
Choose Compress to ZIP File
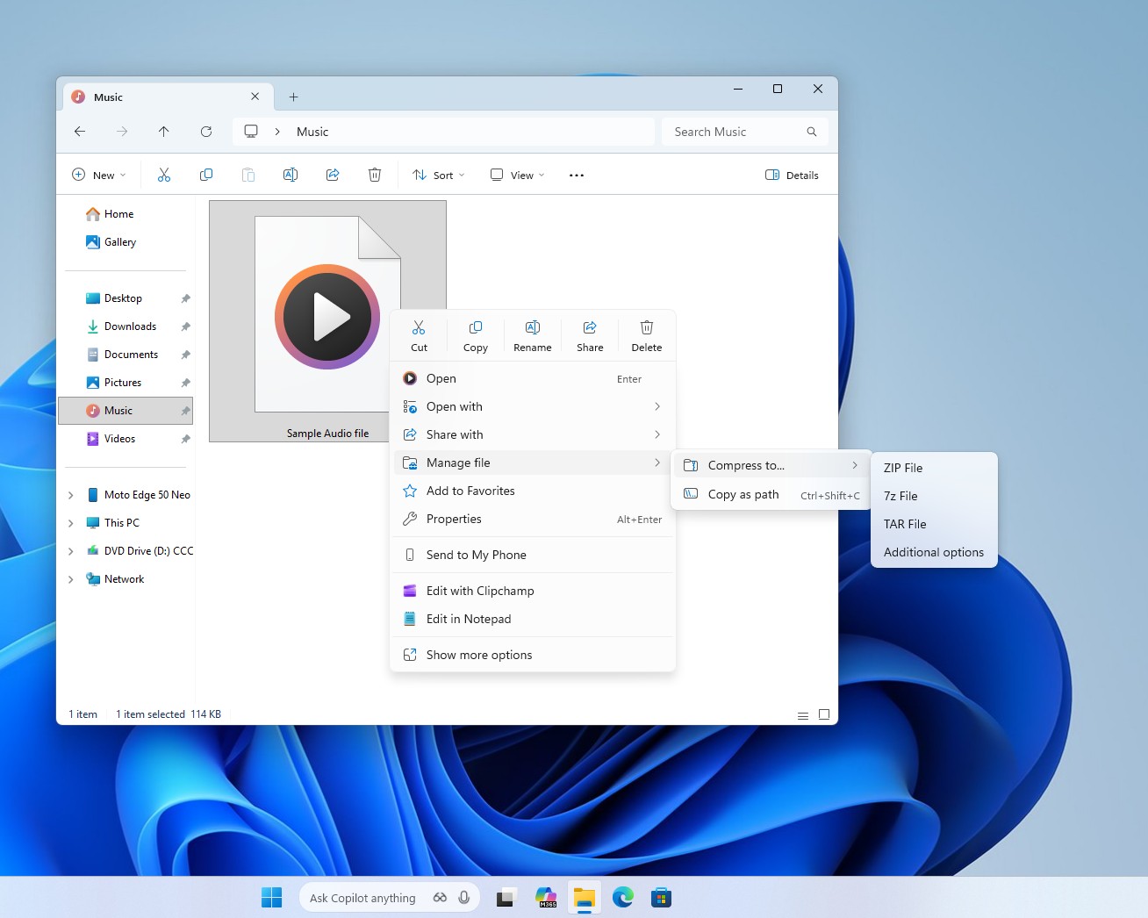(902, 468)
